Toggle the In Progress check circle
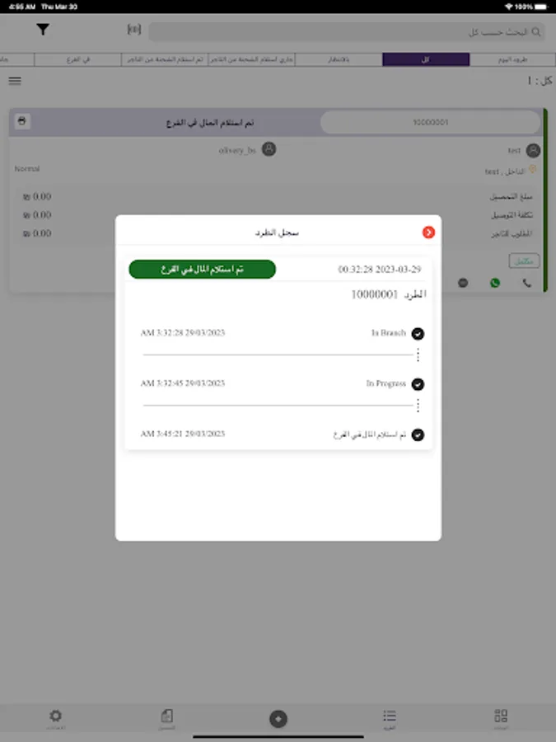 (x=418, y=384)
